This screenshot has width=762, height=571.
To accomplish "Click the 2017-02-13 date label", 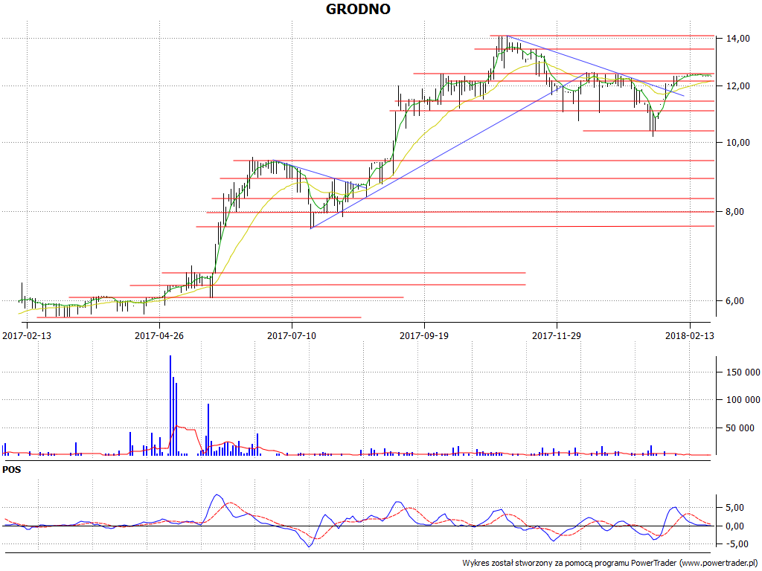I will coord(27,335).
